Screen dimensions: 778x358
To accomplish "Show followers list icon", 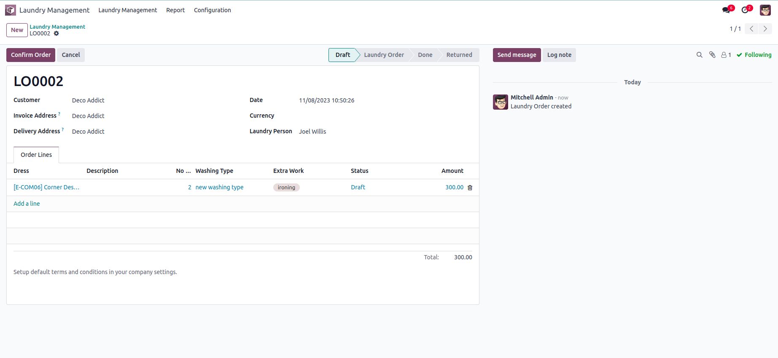I will tap(726, 55).
